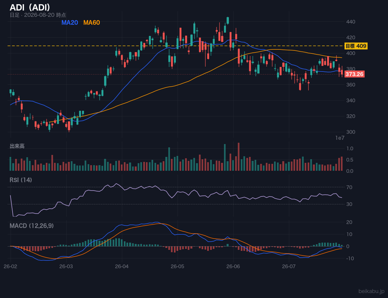Screen dimensions: 388x298
Task: Click the 26-02 date axis label
Action: tap(11, 267)
